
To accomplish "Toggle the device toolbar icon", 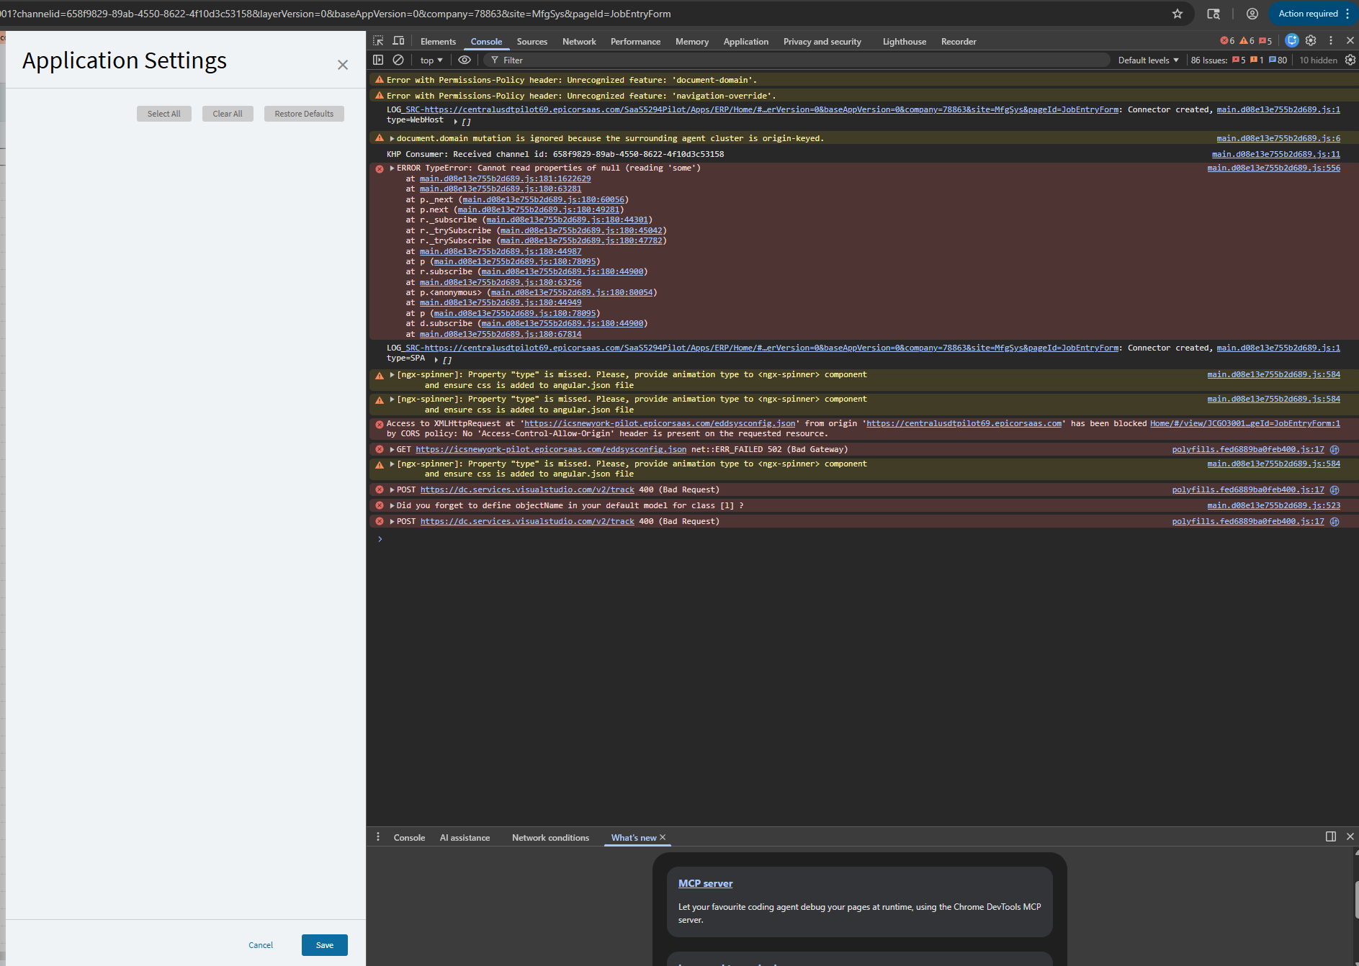I will [398, 41].
